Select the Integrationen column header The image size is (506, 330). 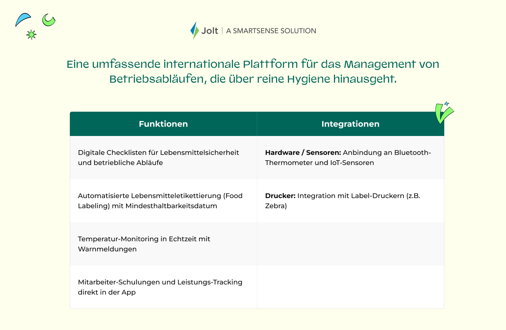pyautogui.click(x=350, y=124)
